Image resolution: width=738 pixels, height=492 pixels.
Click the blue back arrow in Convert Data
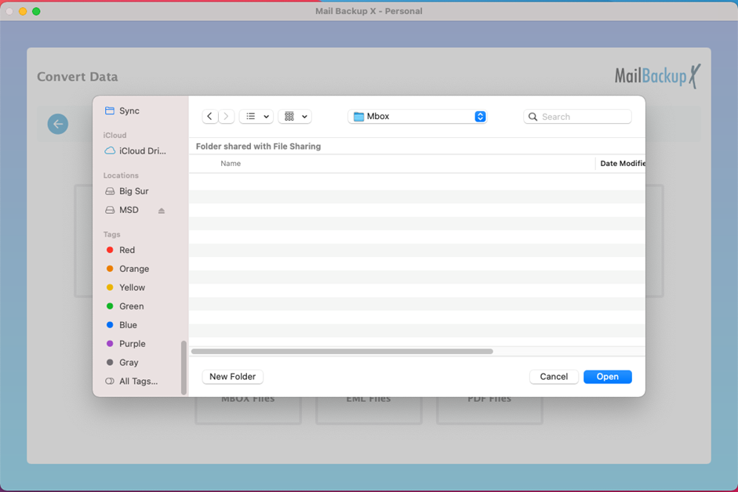click(58, 125)
